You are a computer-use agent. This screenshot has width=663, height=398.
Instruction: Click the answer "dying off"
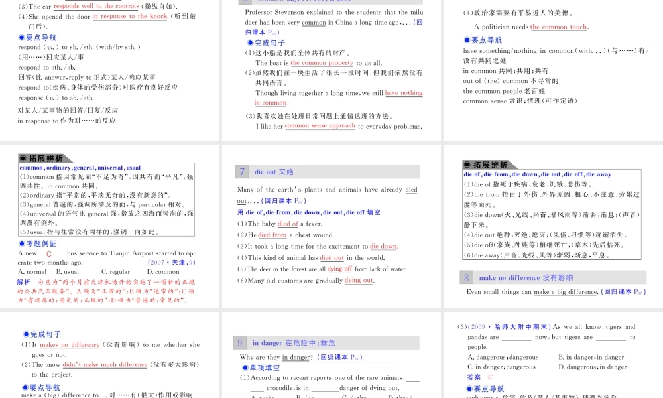[339, 269]
